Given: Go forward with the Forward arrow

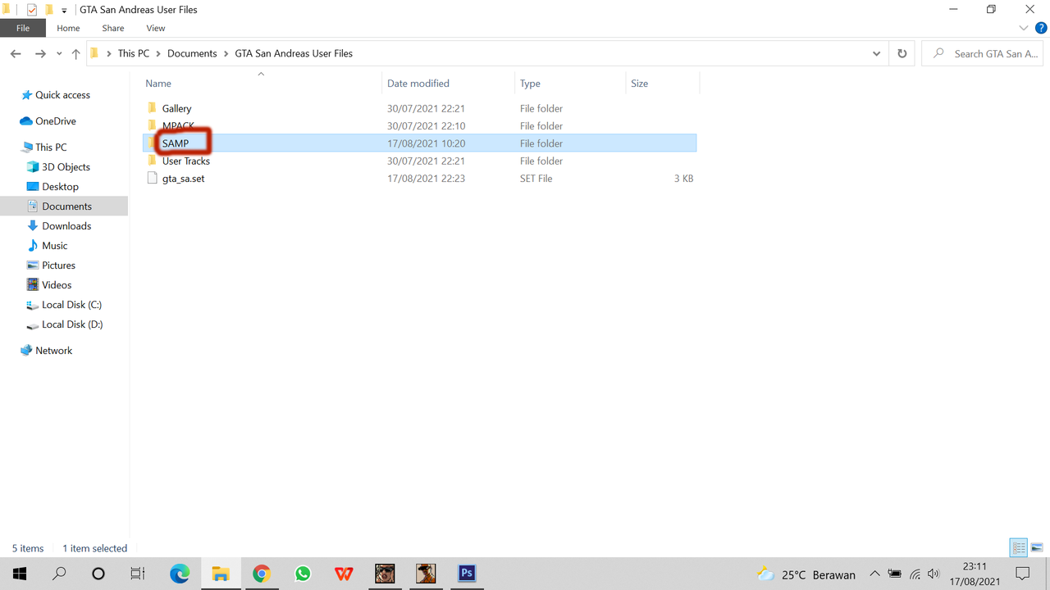Looking at the screenshot, I should (x=40, y=53).
